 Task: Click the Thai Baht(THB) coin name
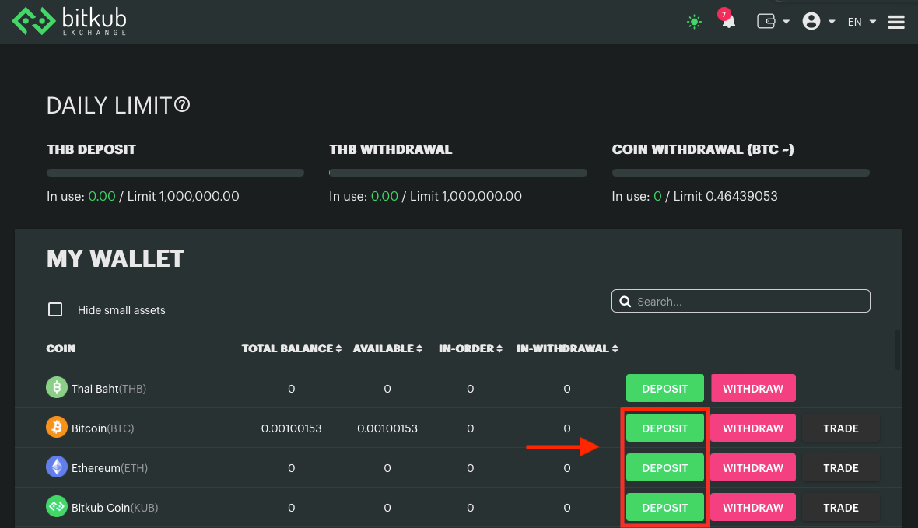click(109, 389)
